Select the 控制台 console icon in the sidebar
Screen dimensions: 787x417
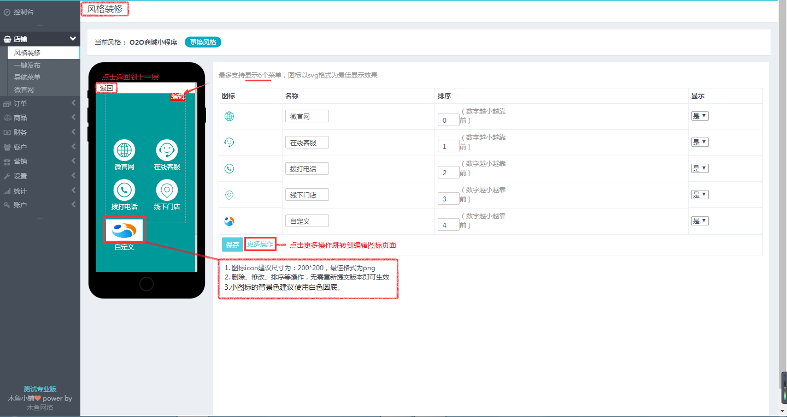tap(7, 11)
